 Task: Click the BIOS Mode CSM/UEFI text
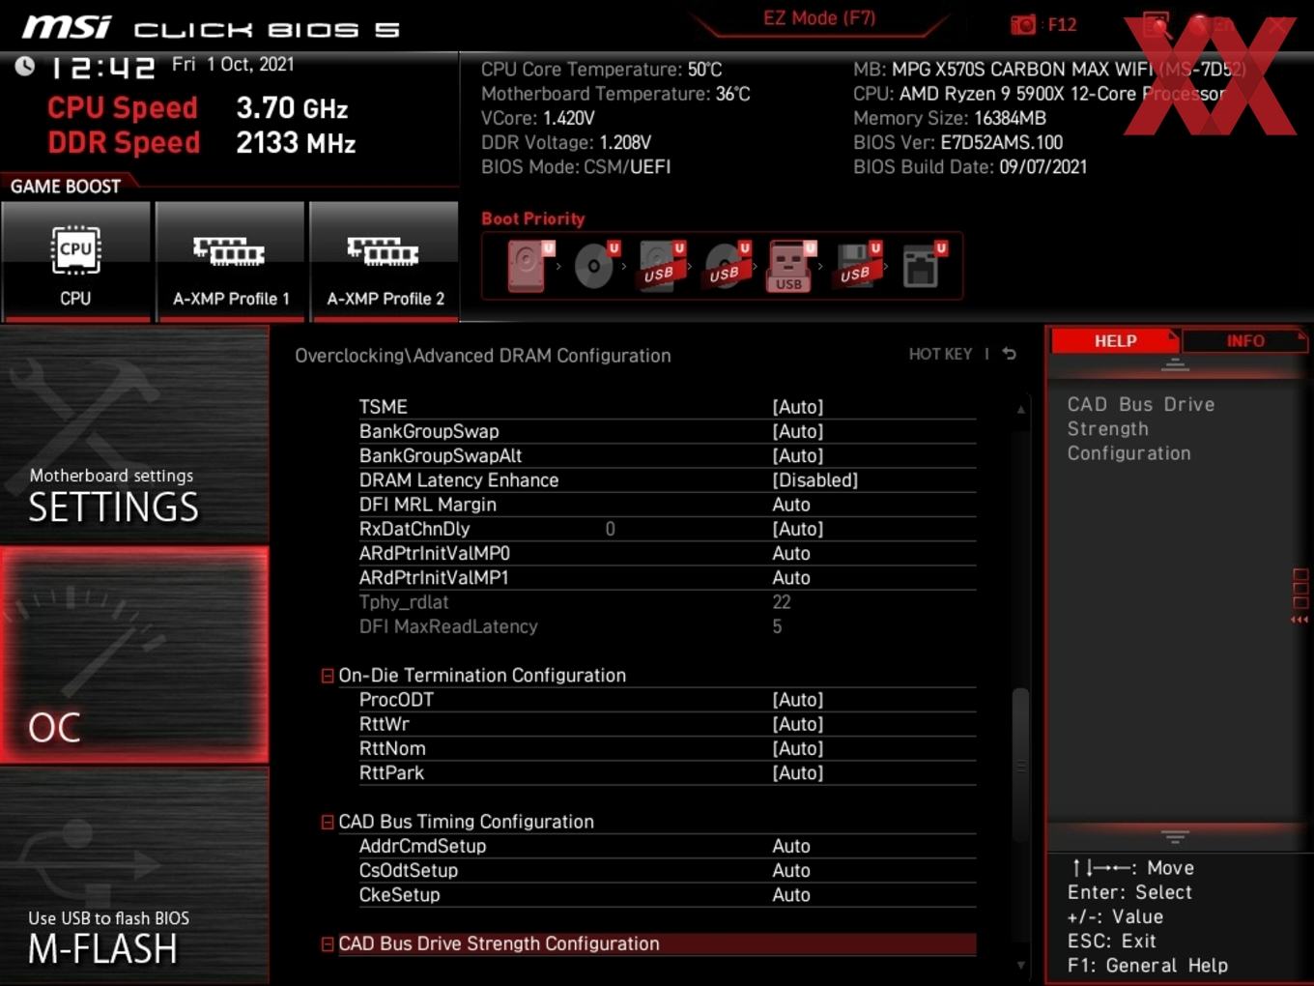click(x=576, y=167)
